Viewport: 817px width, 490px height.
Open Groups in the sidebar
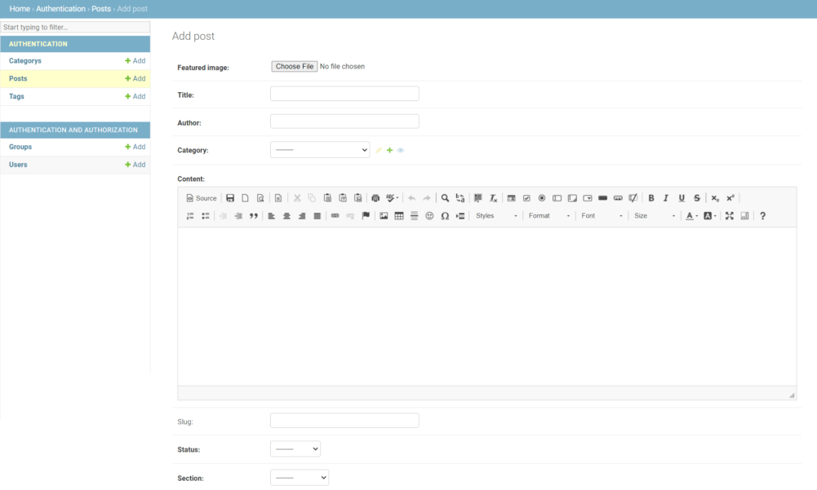pos(20,147)
